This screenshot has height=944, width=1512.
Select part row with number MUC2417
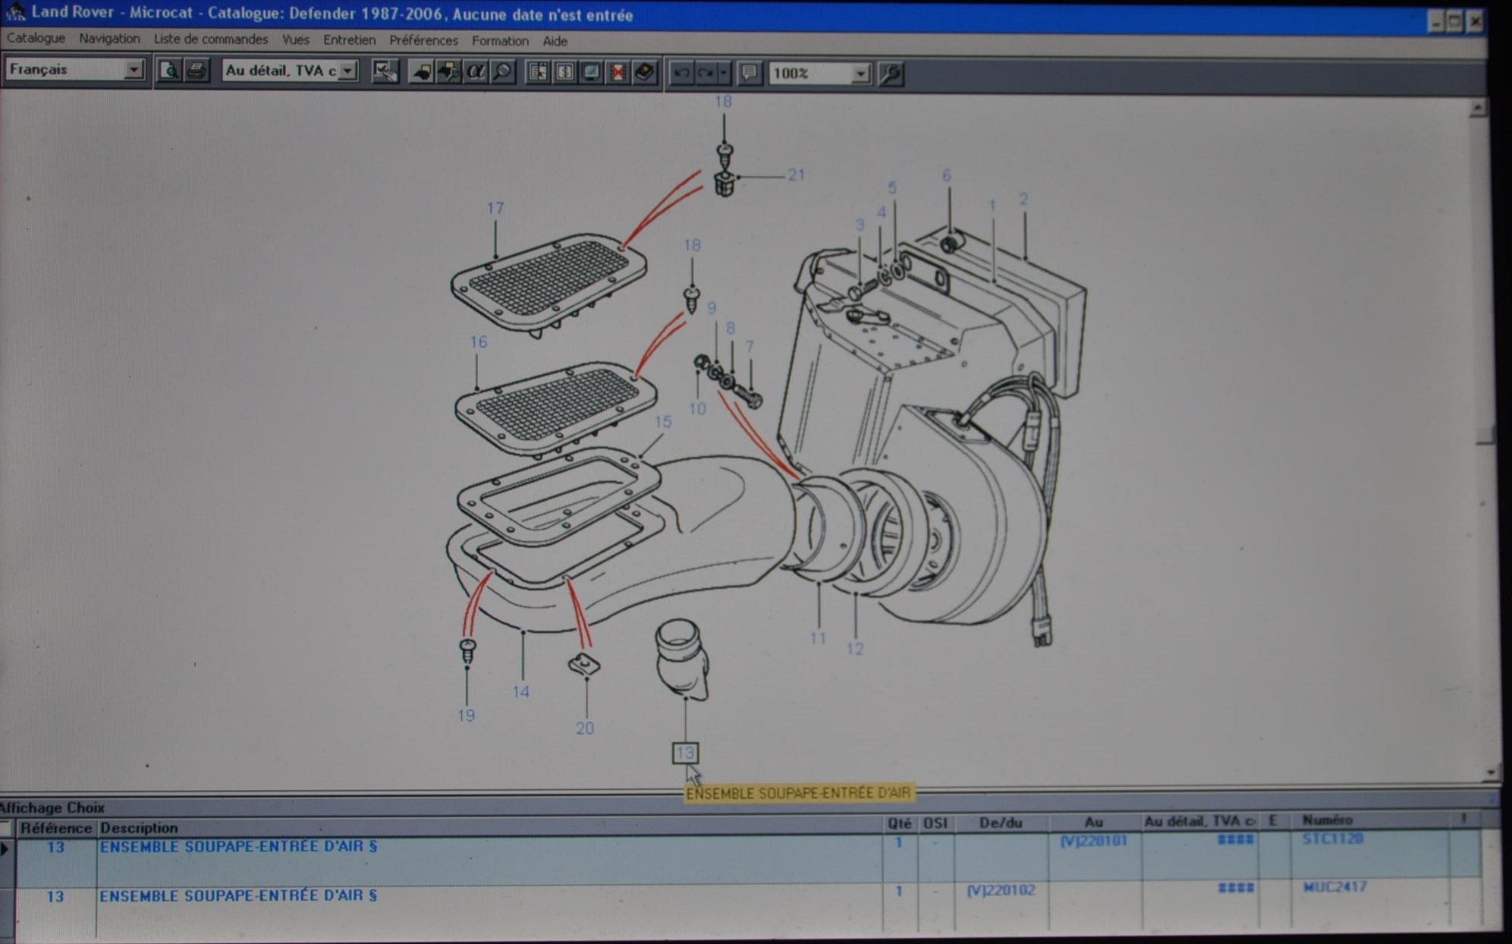click(x=1334, y=886)
